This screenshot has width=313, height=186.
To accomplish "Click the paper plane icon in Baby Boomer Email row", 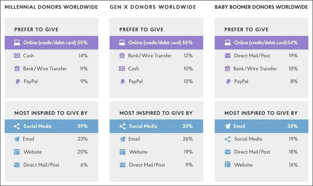I will pyautogui.click(x=227, y=126).
